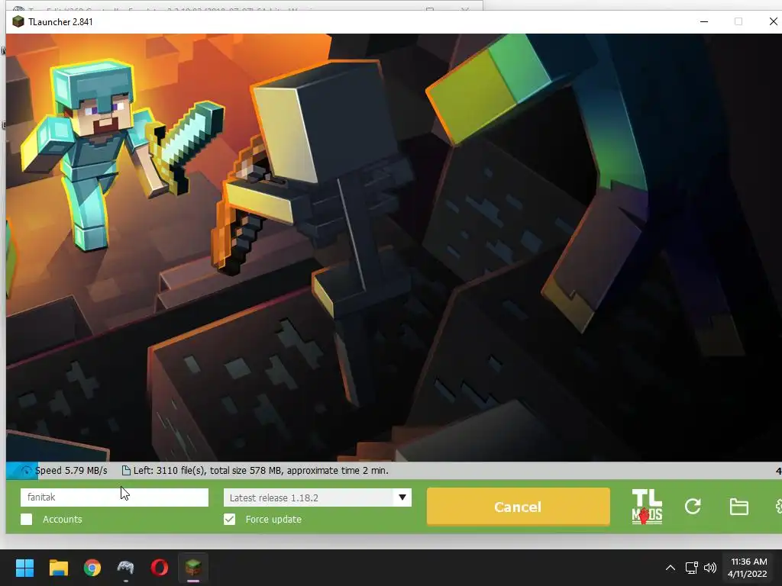Click the files left status text
Screen dimensions: 782x586
[x=261, y=470]
